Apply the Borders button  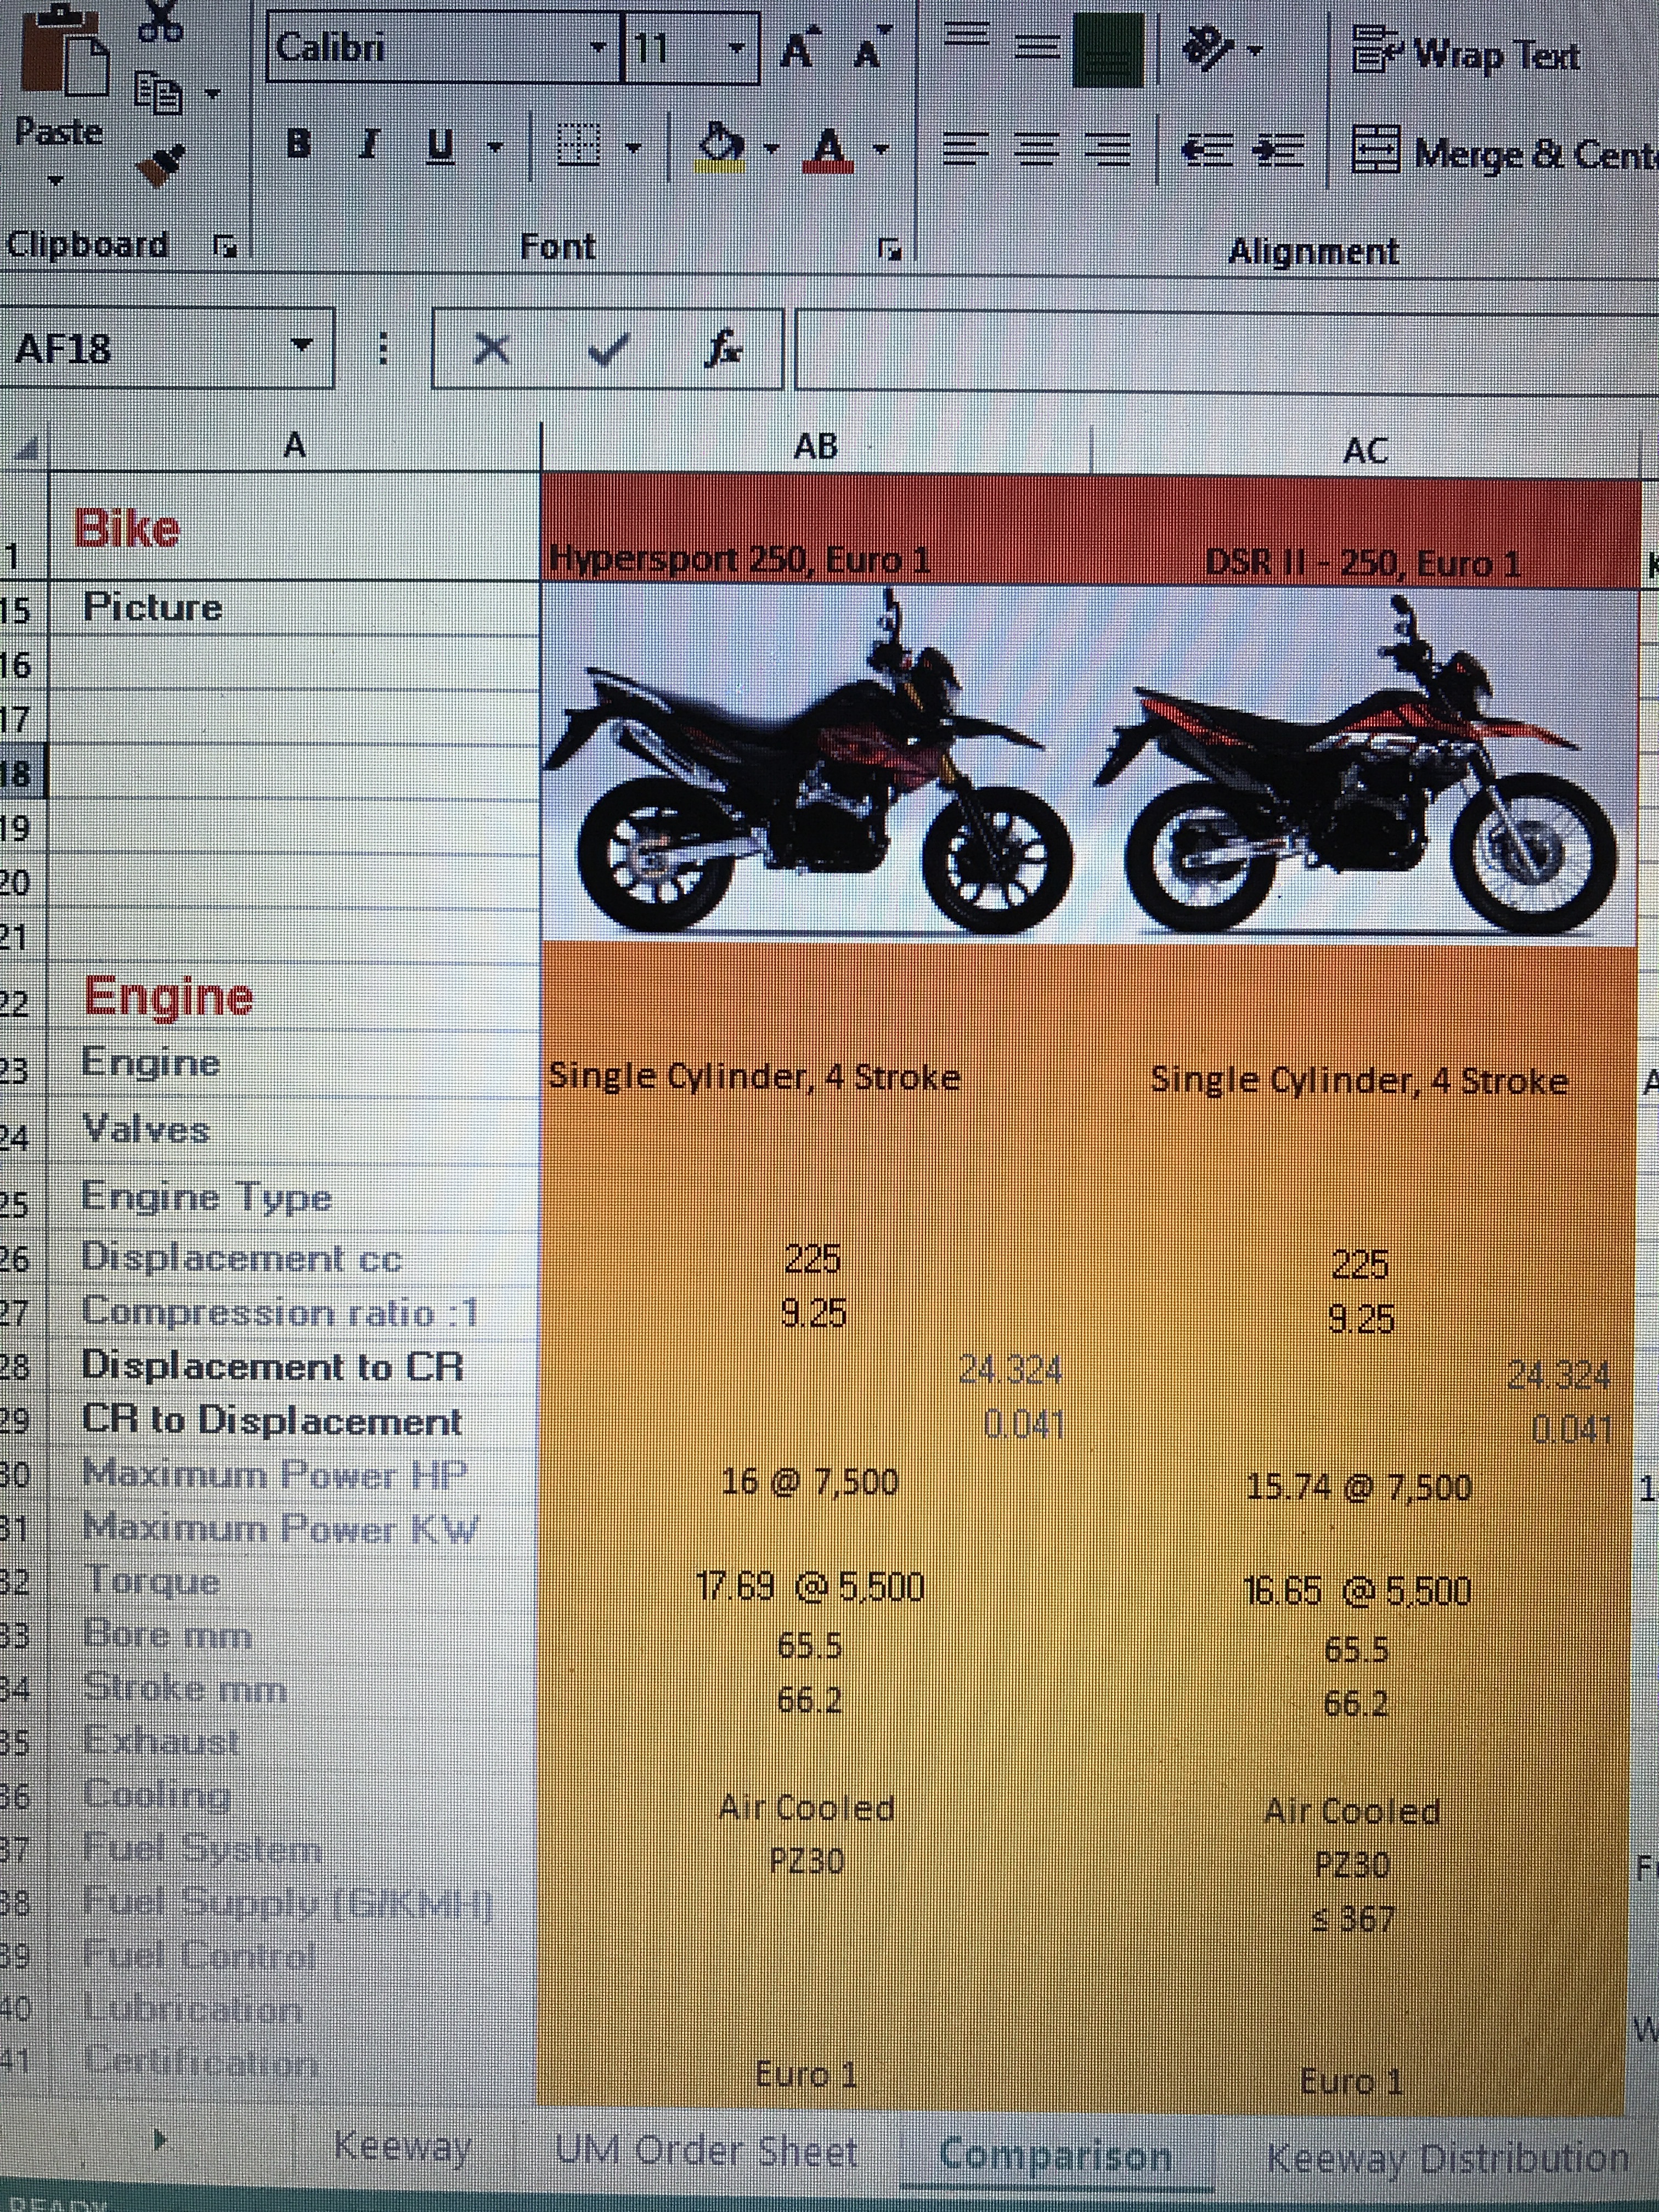coord(578,146)
